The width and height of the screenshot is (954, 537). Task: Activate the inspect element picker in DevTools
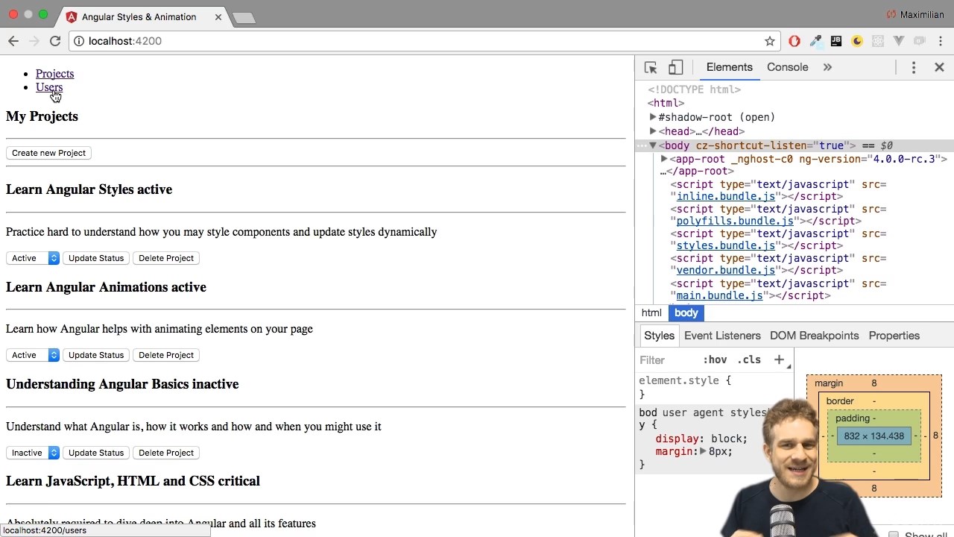tap(651, 67)
